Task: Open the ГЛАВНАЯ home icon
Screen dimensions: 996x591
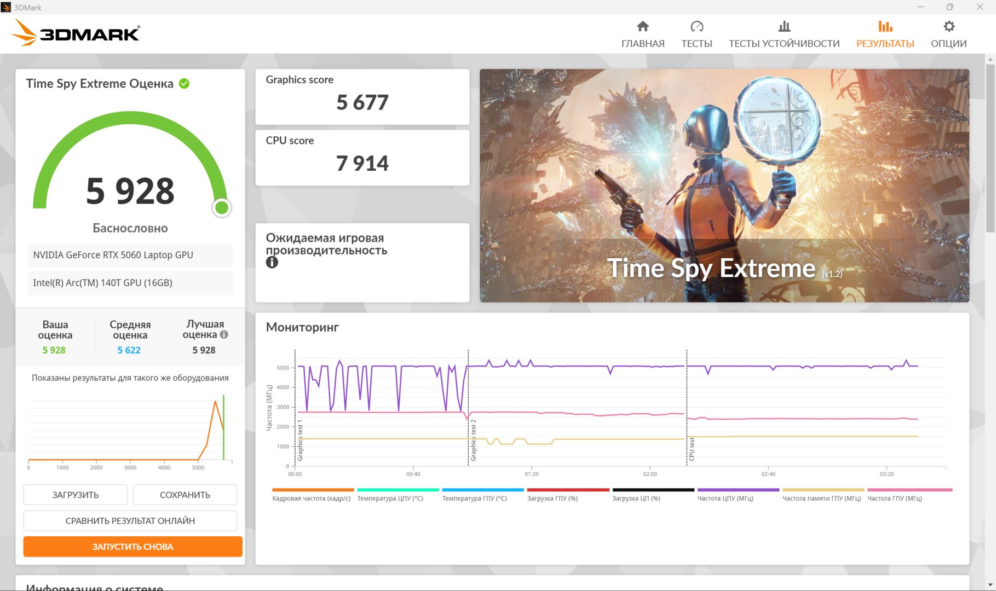Action: coord(643,26)
